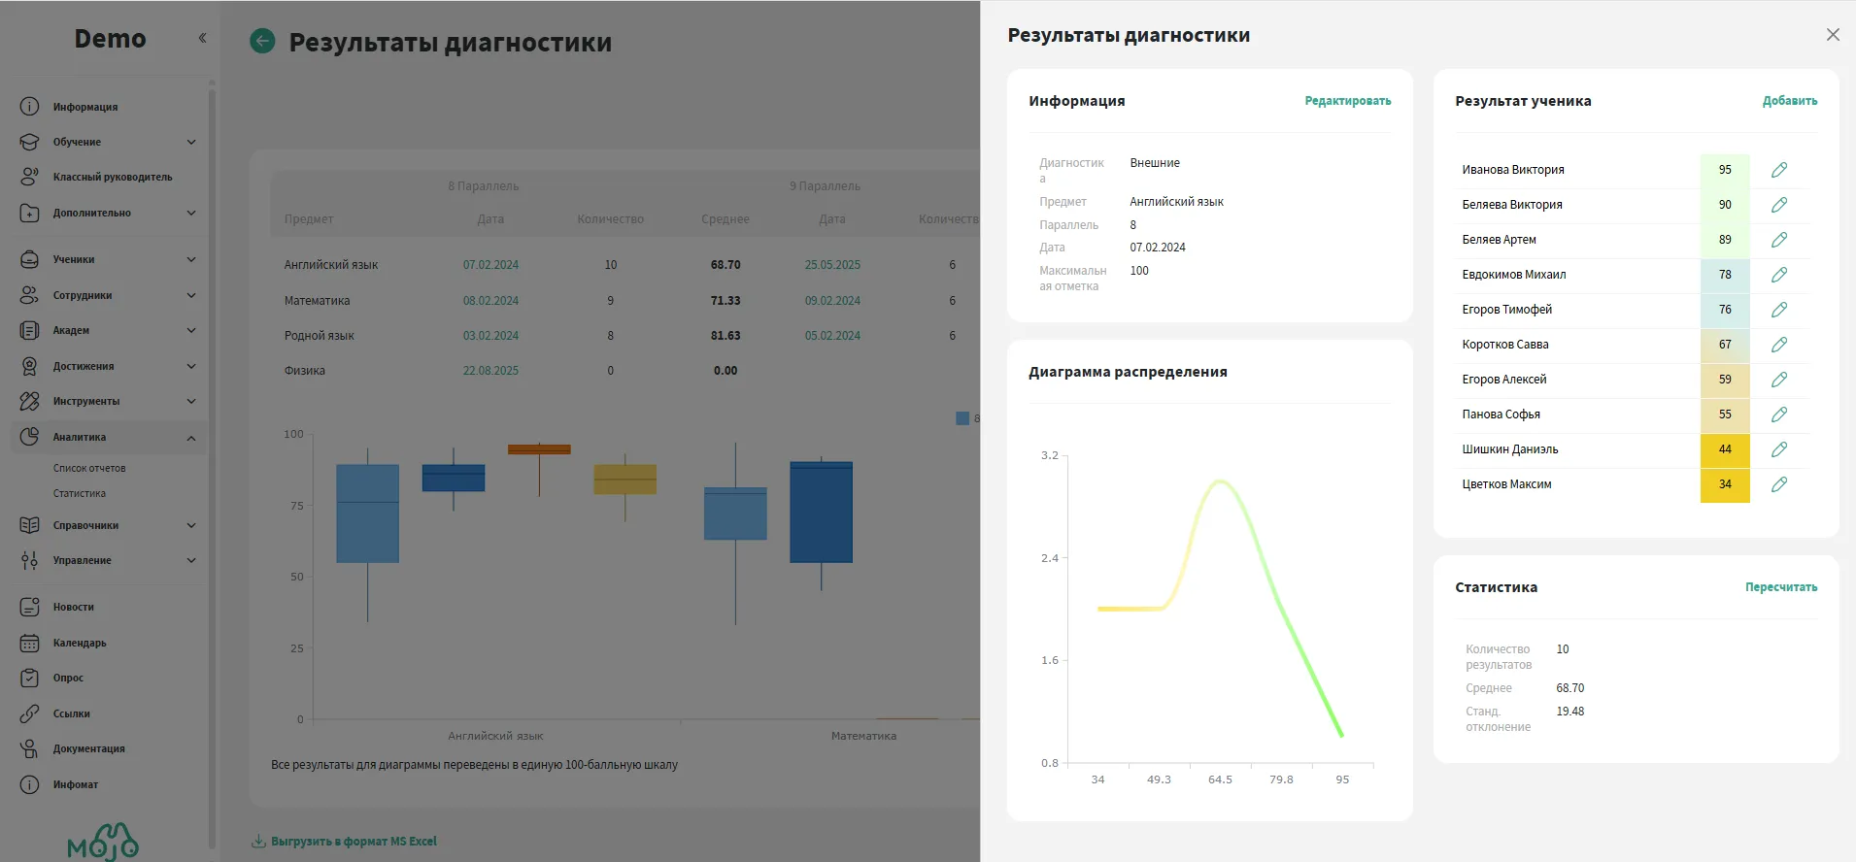Image resolution: width=1856 pixels, height=862 pixels.
Task: Click edit pencil for Евдокимов Михаил
Action: click(x=1778, y=275)
